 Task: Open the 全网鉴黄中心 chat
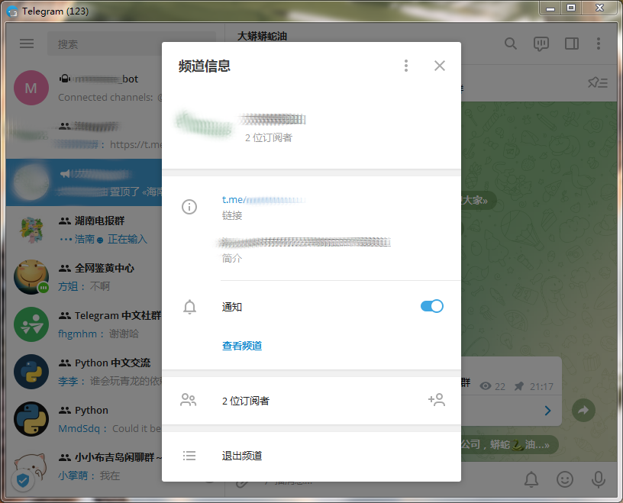click(x=84, y=277)
